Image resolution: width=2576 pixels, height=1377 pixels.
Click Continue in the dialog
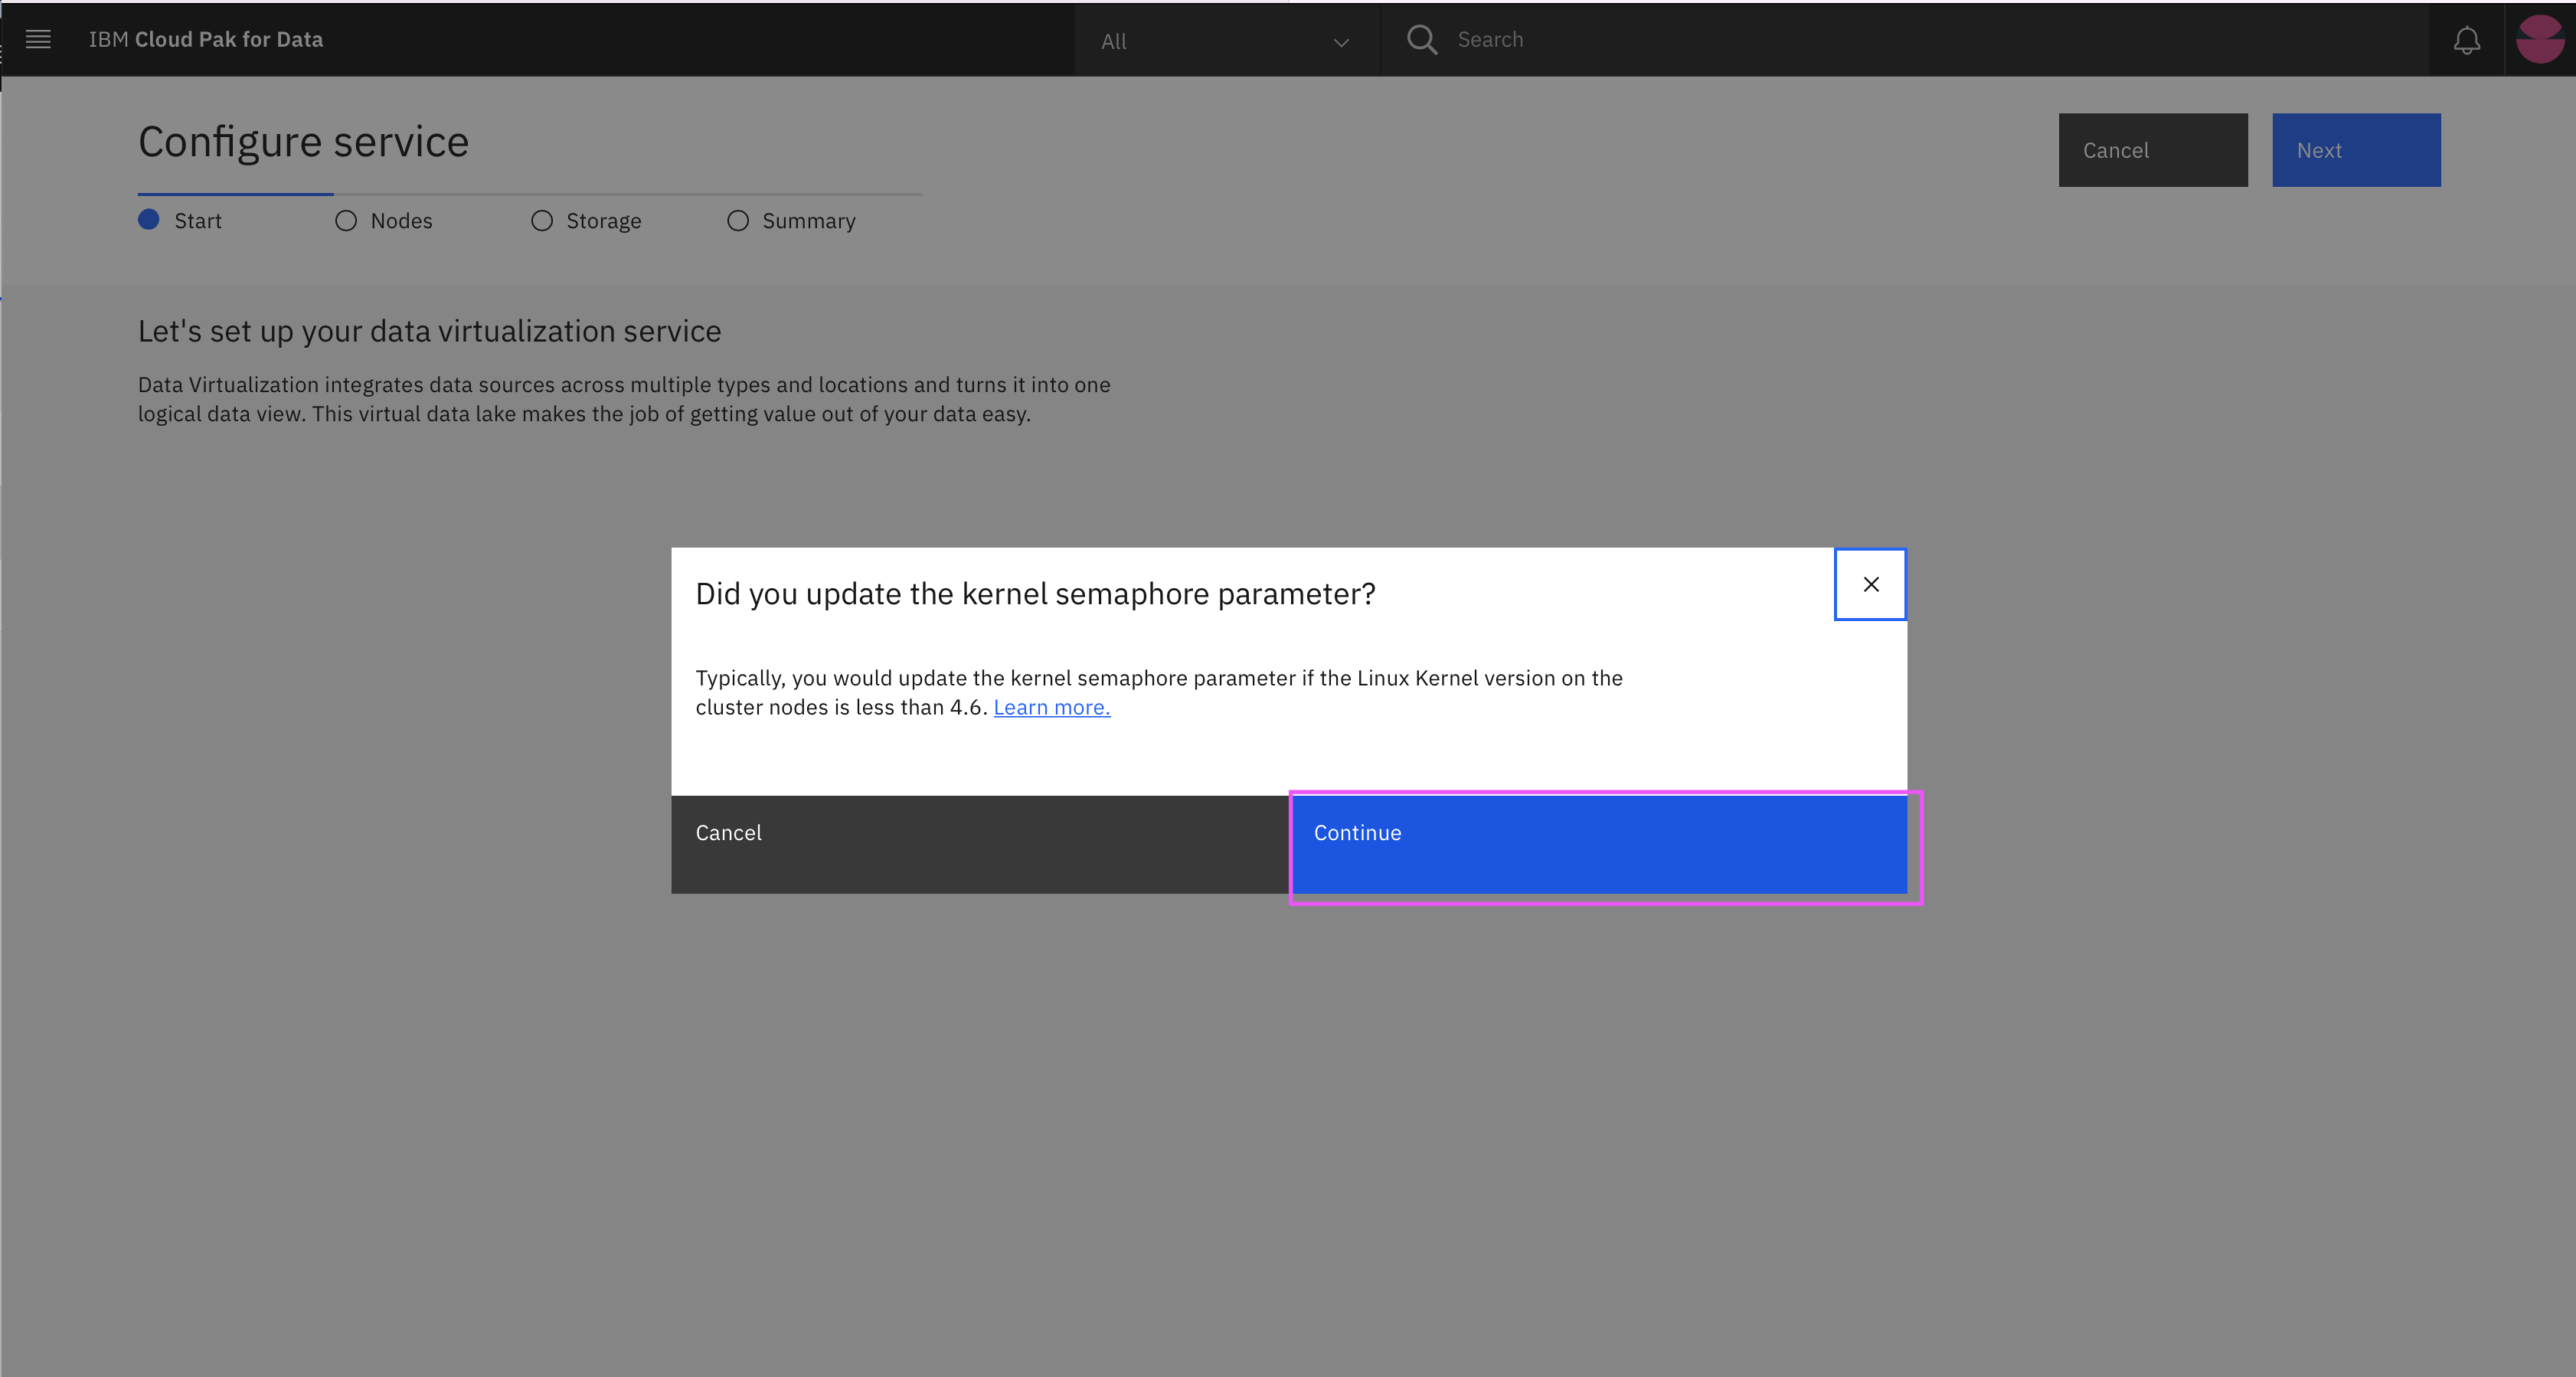coord(1598,844)
